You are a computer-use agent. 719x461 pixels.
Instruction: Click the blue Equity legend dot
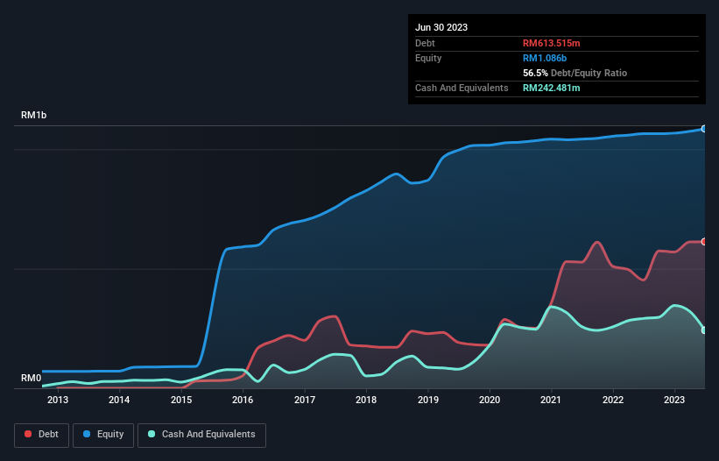[x=87, y=434]
